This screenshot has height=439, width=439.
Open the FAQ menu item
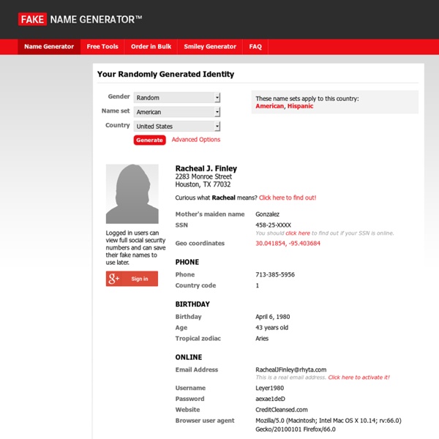(x=255, y=47)
